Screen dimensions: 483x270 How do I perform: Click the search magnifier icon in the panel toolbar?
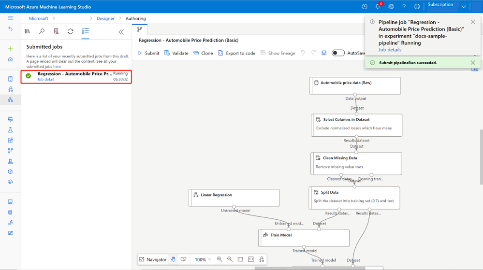pos(42,31)
